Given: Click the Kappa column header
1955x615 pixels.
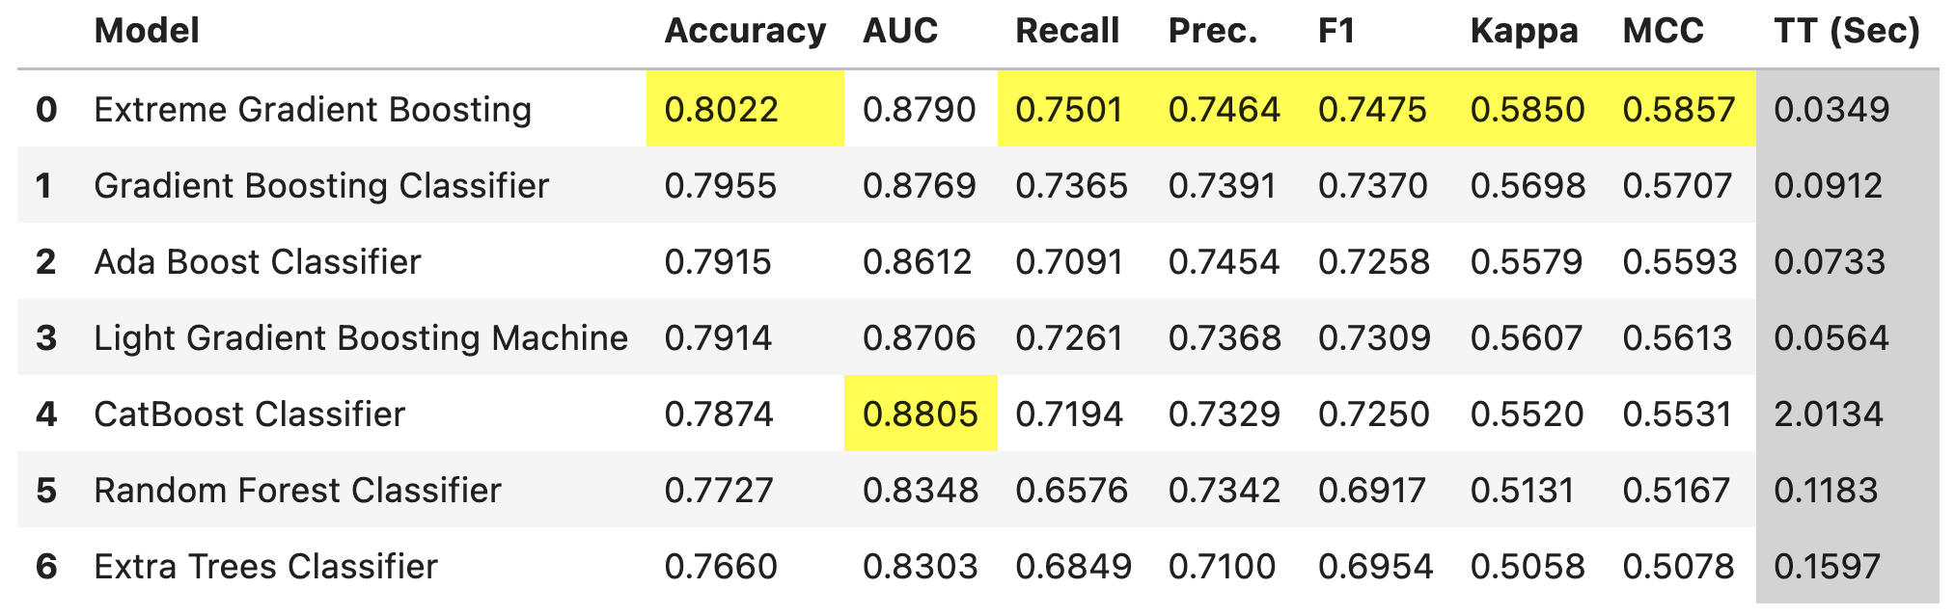Looking at the screenshot, I should pos(1524,31).
